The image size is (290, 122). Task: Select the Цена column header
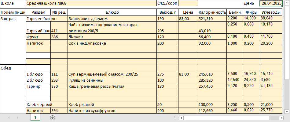[188, 12]
